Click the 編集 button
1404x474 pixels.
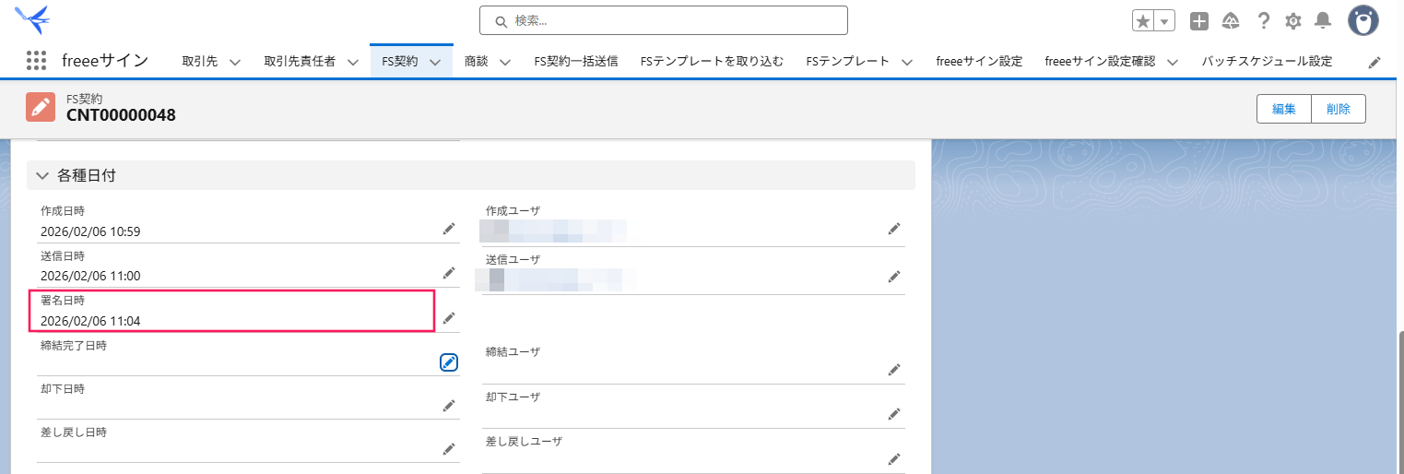[1284, 108]
